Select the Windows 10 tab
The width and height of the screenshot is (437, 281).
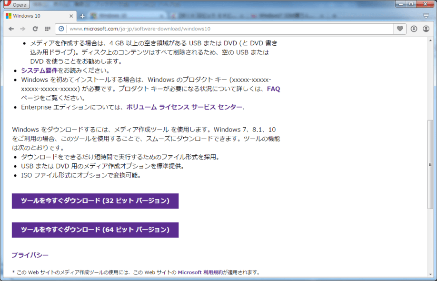click(33, 16)
